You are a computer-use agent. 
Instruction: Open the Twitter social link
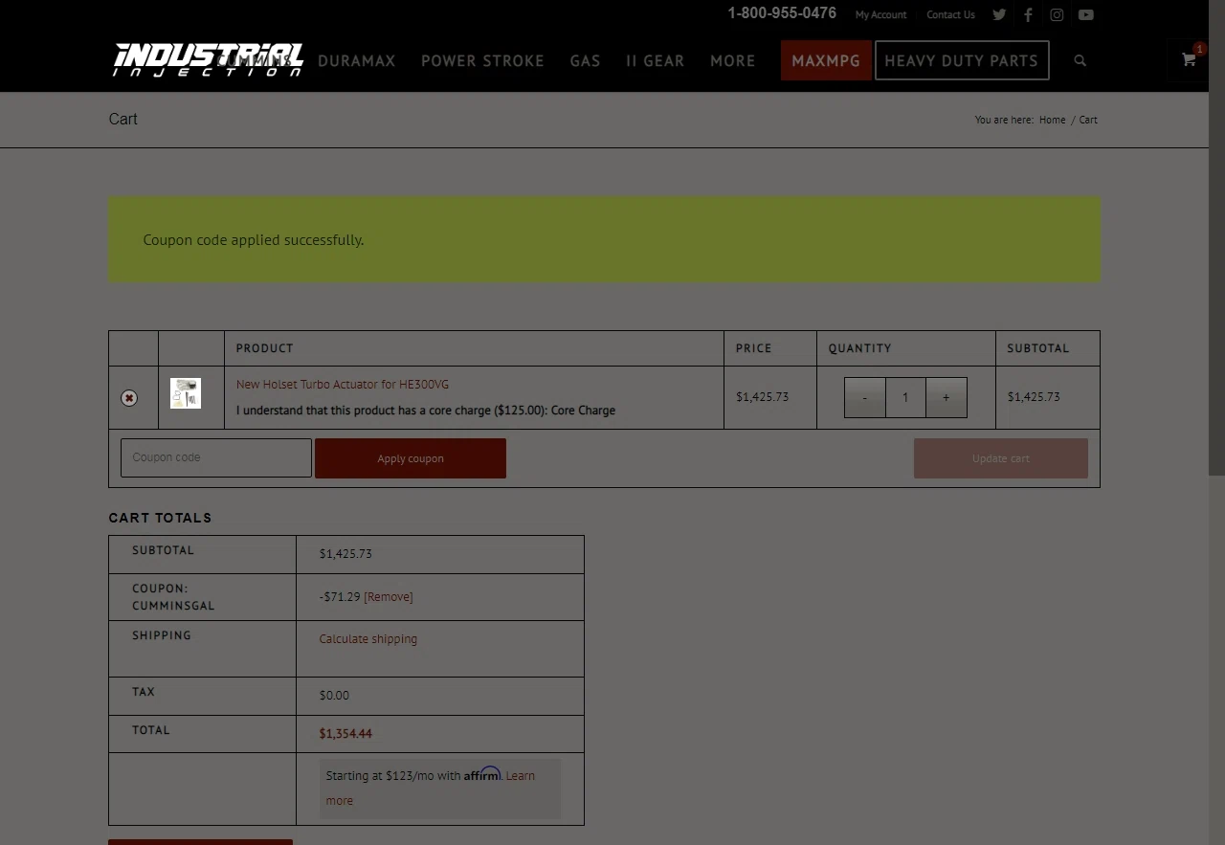(999, 14)
